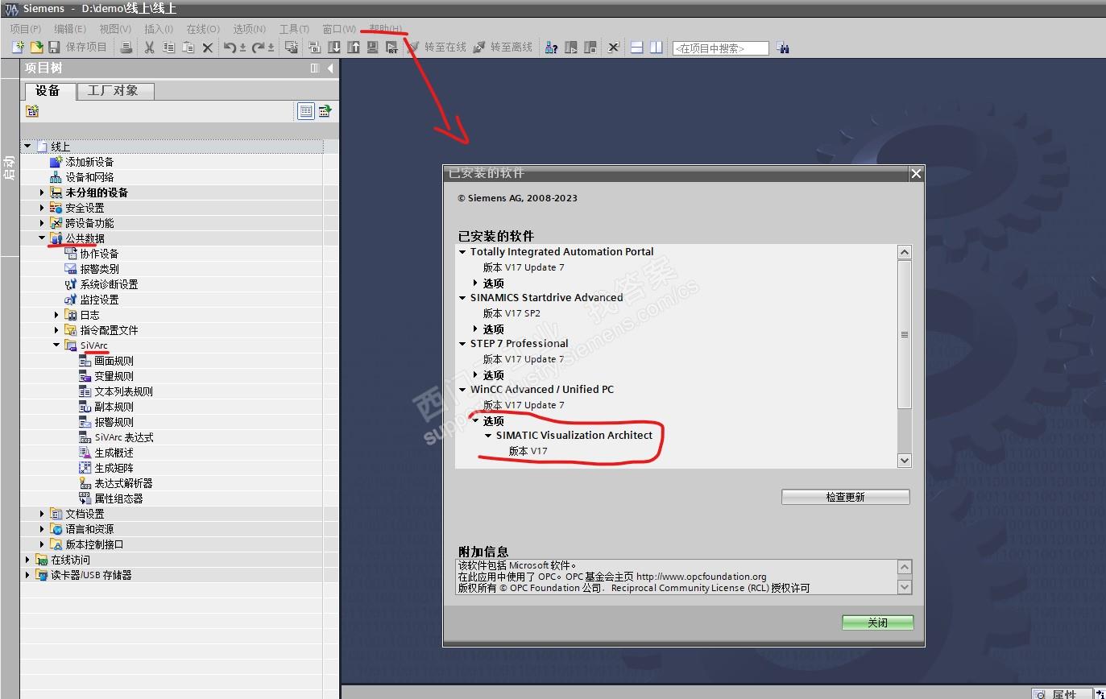Click the 报警类别 envelope icon
The image size is (1106, 699).
[70, 269]
